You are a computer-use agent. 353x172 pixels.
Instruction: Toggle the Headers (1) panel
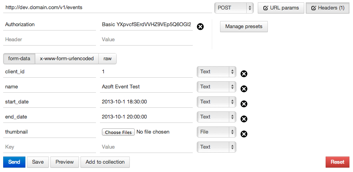tap(328, 8)
